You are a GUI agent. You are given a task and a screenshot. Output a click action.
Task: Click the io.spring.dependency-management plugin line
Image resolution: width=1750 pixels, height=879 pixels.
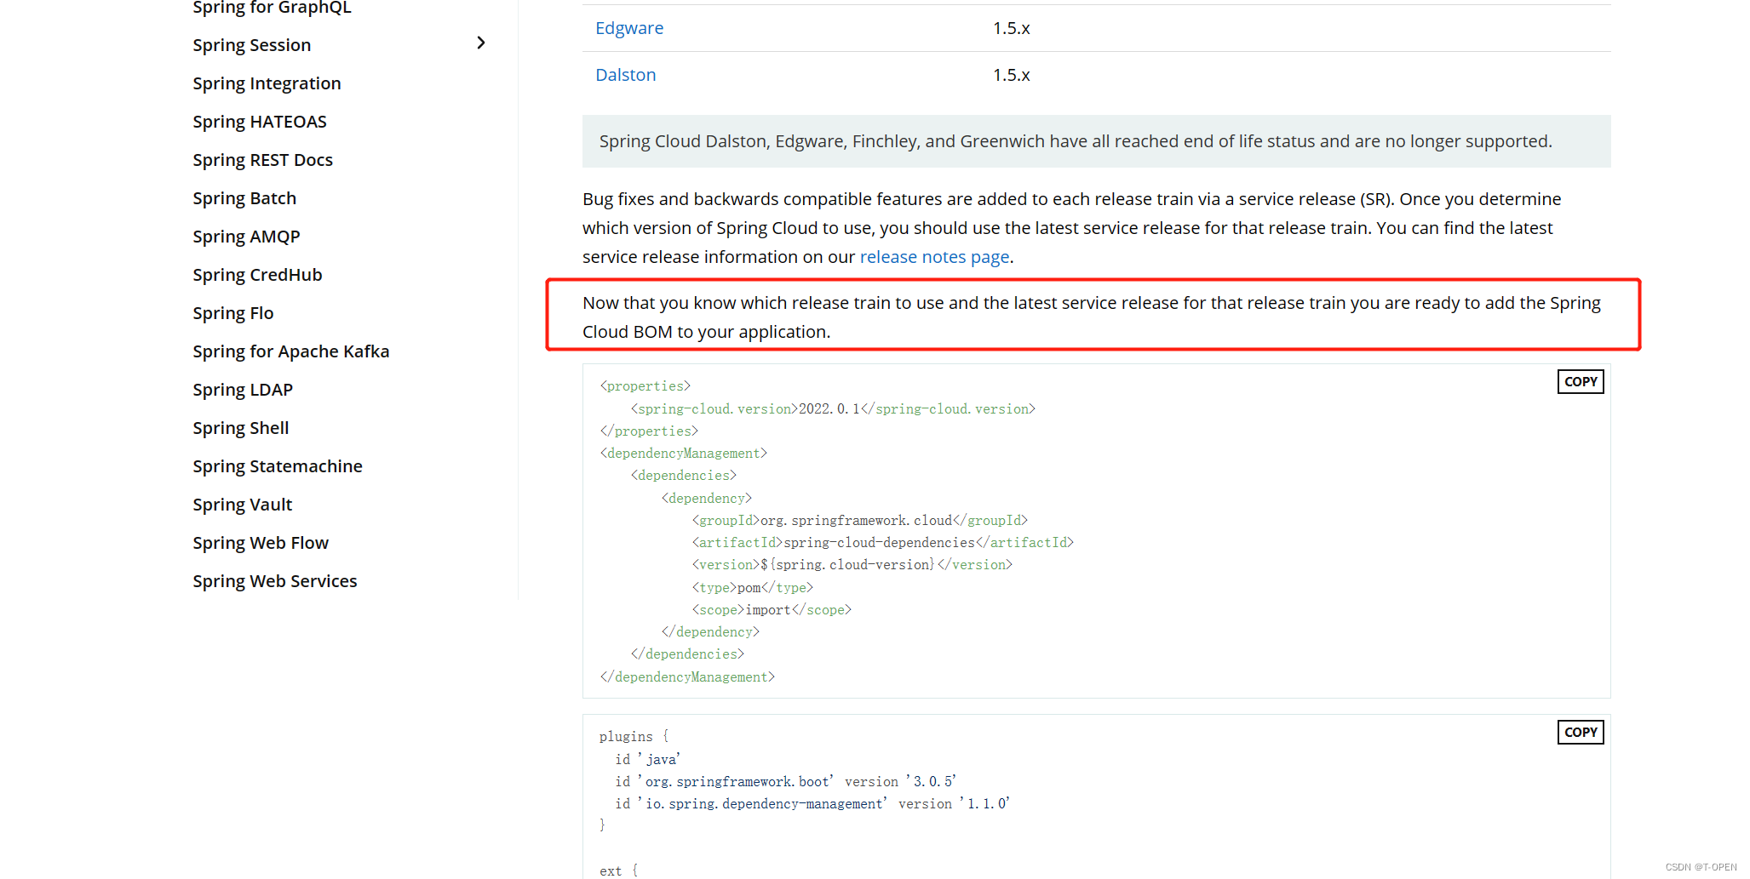pyautogui.click(x=812, y=803)
